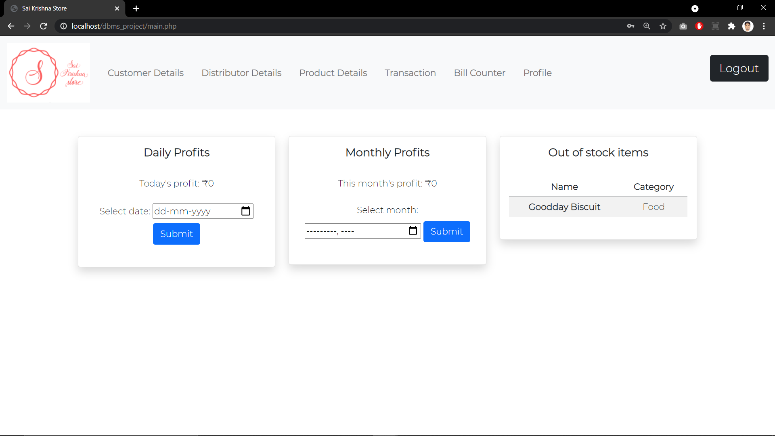Screen dimensions: 775x436
Task: Select the Goodday Biscuit row
Action: [598, 207]
